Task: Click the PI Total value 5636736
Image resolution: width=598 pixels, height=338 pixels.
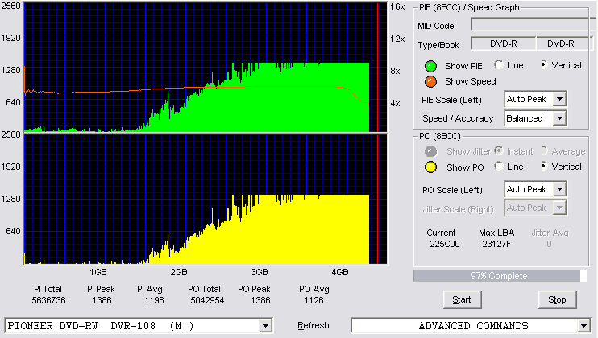Action: point(48,301)
